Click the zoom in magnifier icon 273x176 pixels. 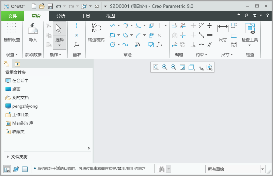[164, 67]
